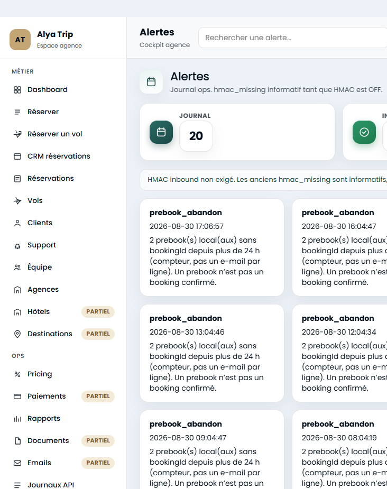
Task: Go to Réserver un vol
Action: tap(63, 134)
